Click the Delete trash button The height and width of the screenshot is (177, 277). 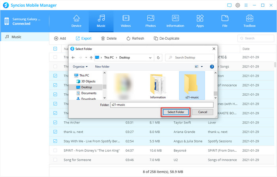(109, 38)
